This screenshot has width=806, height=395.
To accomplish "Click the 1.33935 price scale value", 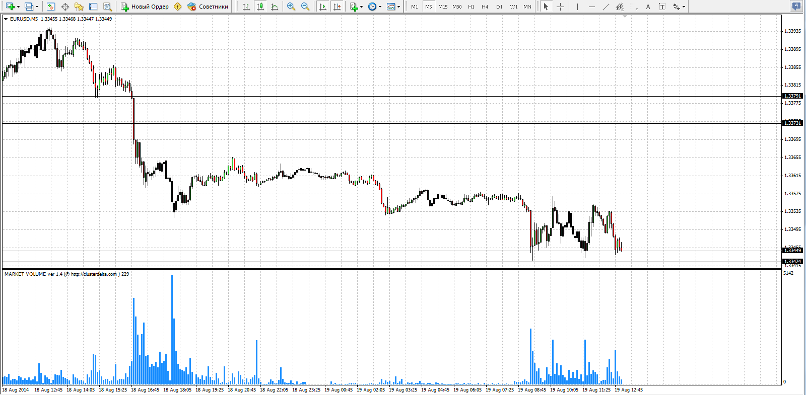I will (x=792, y=31).
